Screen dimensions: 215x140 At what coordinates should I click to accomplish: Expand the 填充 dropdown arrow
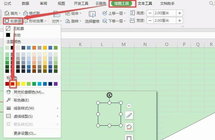click(x=19, y=13)
